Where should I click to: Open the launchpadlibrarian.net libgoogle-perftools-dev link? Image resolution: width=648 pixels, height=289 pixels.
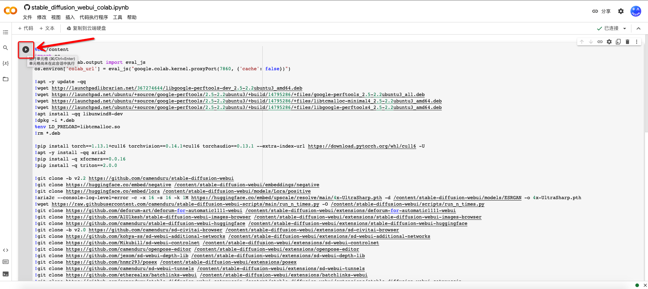click(177, 88)
